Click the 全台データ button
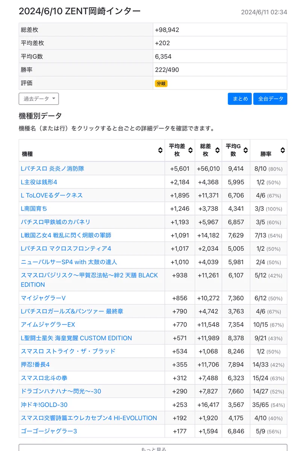The image size is (306, 451). click(x=270, y=99)
